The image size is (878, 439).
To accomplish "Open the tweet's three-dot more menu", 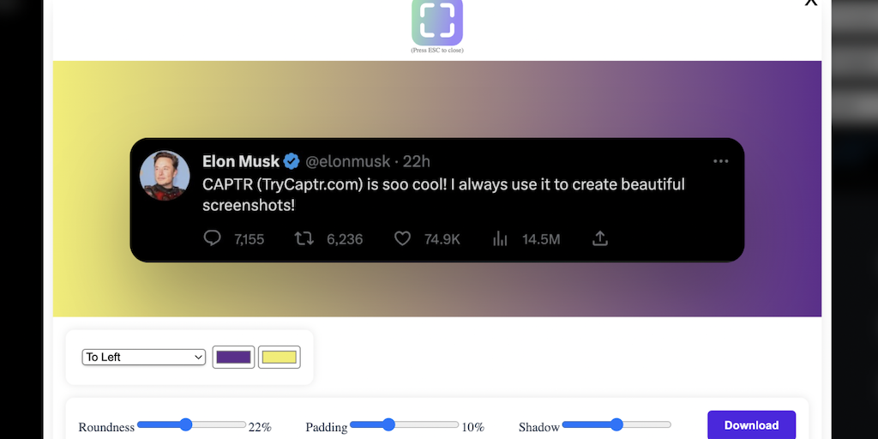I will (720, 161).
